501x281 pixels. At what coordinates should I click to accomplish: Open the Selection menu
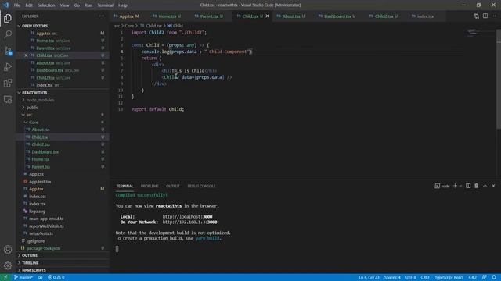pyautogui.click(x=46, y=5)
